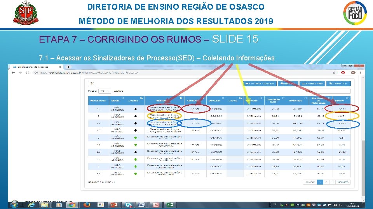Click the system tray volume icon
Image resolution: width=373 pixels, height=209 pixels.
(340, 205)
